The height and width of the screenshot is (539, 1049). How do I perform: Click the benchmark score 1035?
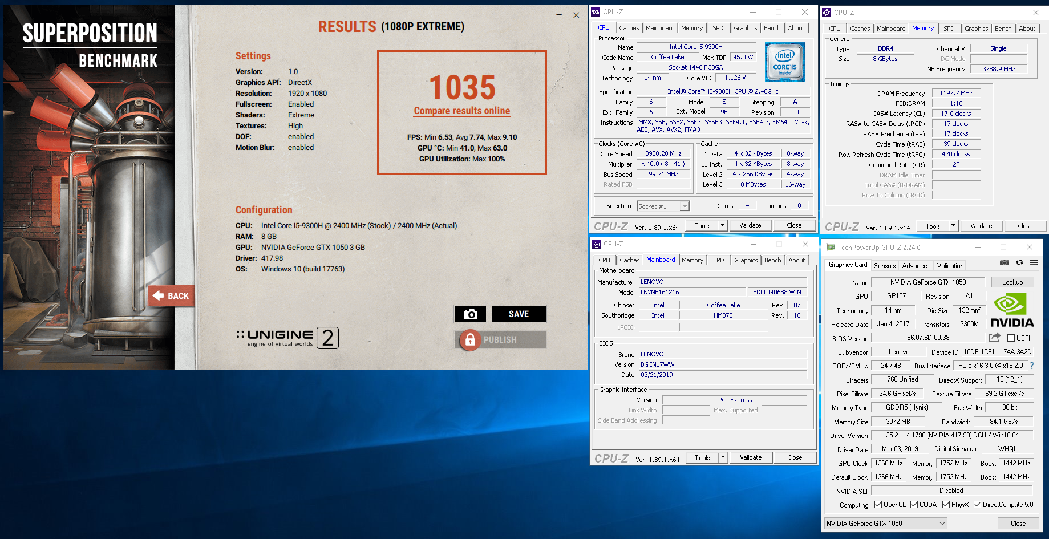pyautogui.click(x=463, y=87)
